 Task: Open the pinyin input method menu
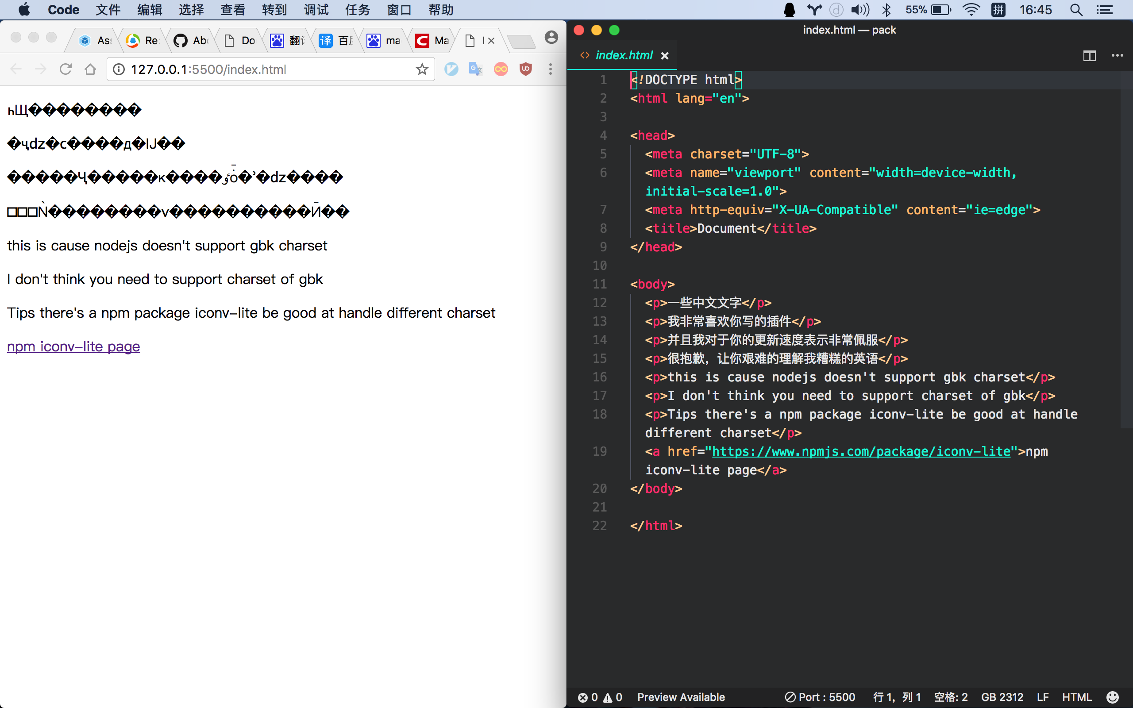coord(998,9)
